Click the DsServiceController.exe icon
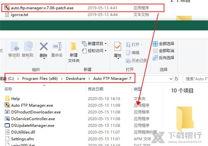This screenshot has width=208, height=146. click(7, 119)
